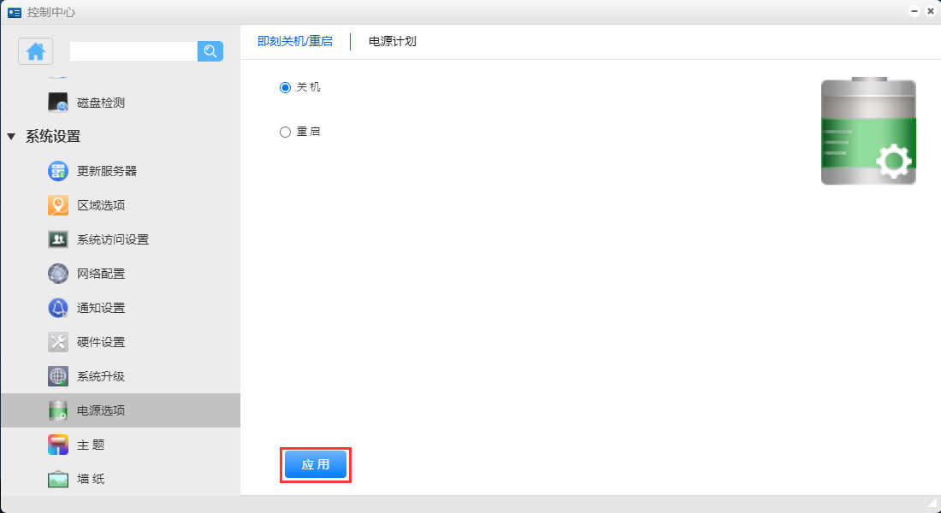Select the 区域选项 region icon
Image resolution: width=941 pixels, height=513 pixels.
click(58, 205)
